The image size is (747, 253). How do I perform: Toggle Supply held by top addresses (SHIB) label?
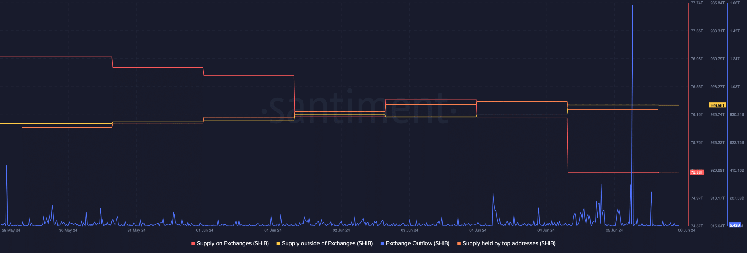pos(509,243)
